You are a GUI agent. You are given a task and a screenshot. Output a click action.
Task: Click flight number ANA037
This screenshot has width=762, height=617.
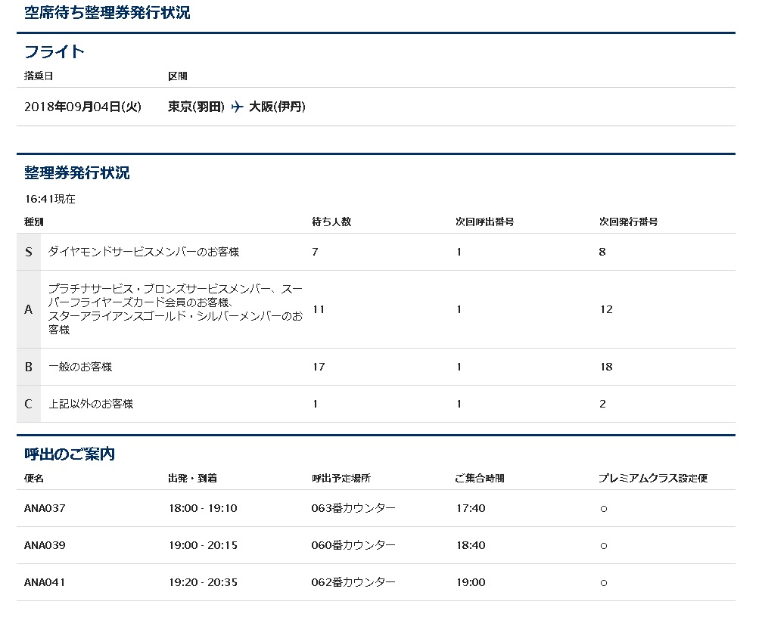pos(45,508)
